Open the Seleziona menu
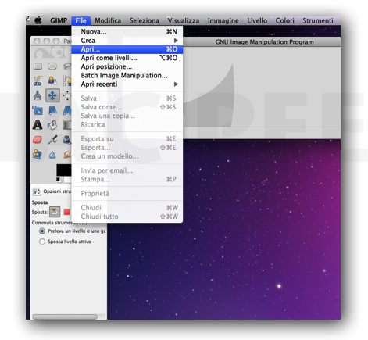Viewport: 368px width, 340px height. pos(145,20)
